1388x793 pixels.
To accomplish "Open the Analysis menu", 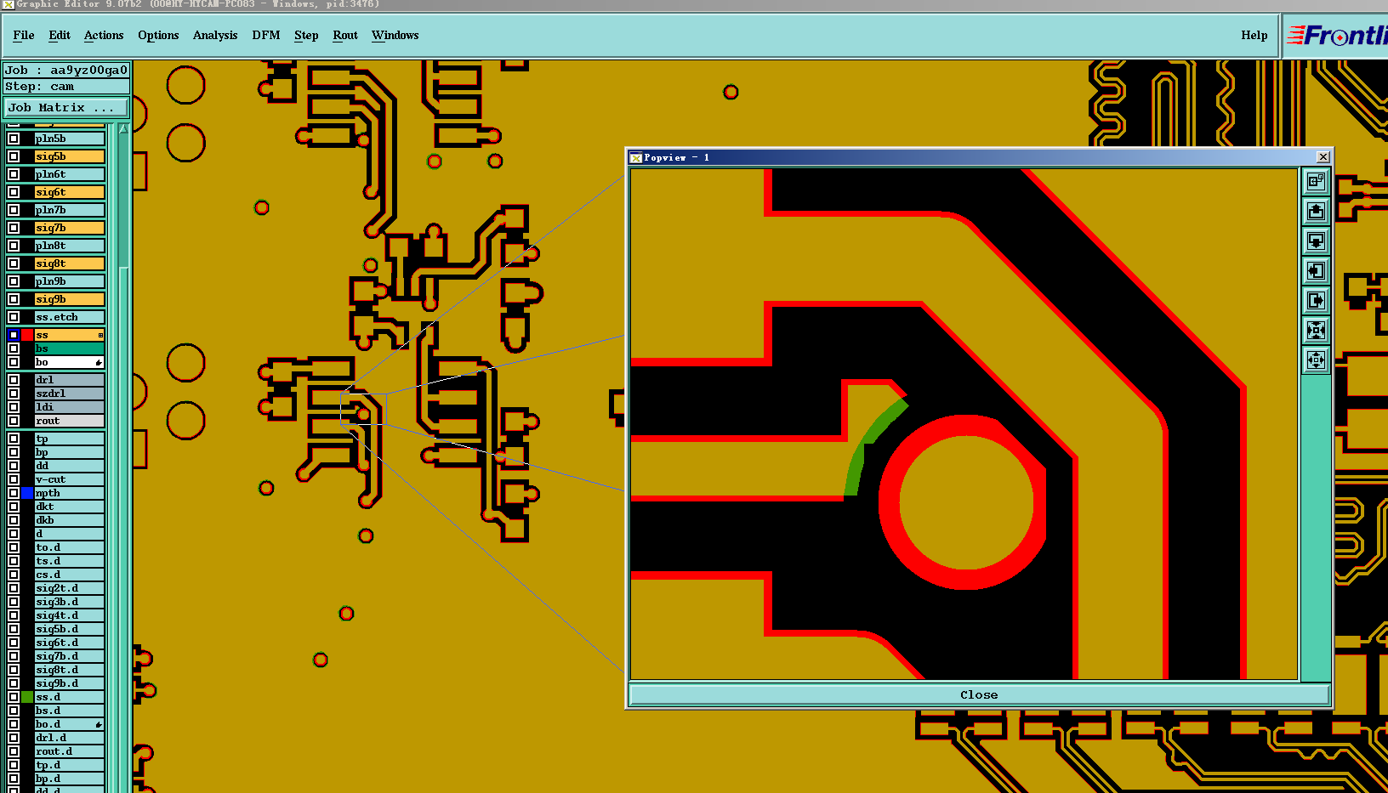I will [x=215, y=35].
